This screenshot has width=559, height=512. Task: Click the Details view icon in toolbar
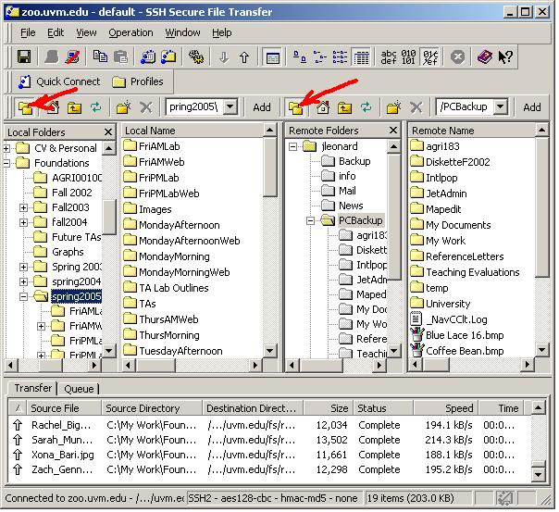pyautogui.click(x=361, y=57)
